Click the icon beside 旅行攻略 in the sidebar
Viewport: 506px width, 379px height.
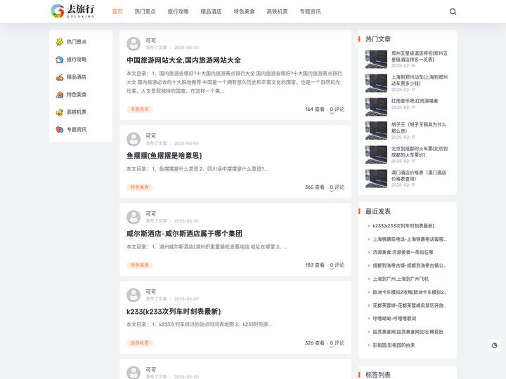pos(59,59)
